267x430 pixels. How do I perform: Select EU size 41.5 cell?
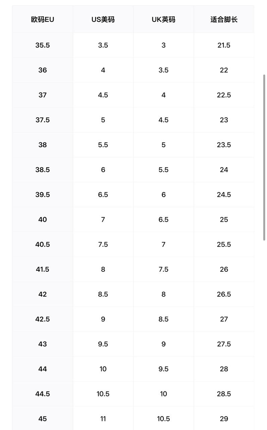43,269
